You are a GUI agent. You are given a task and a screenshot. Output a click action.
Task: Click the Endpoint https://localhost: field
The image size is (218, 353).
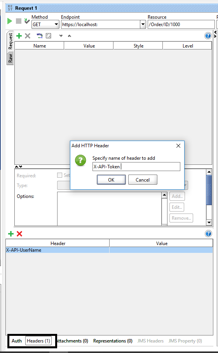(101, 24)
